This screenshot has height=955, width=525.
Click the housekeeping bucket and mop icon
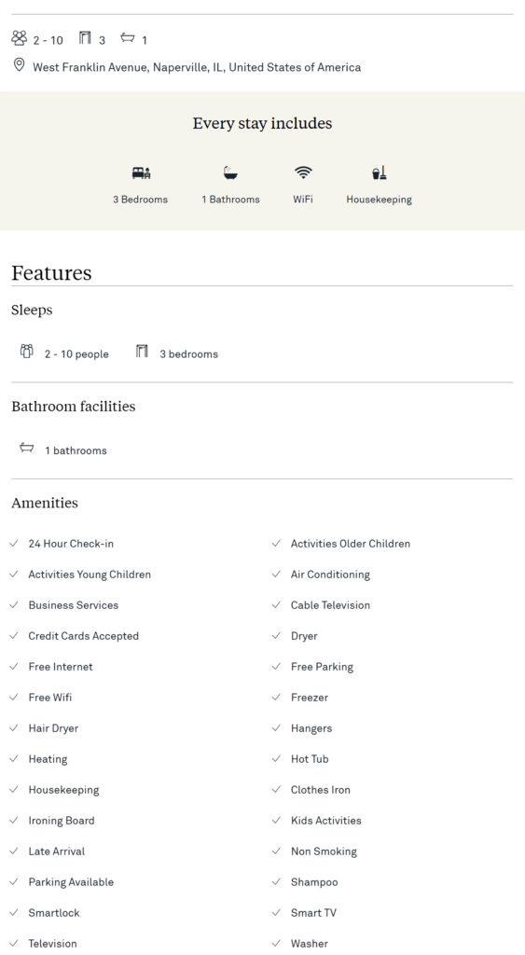coord(379,173)
